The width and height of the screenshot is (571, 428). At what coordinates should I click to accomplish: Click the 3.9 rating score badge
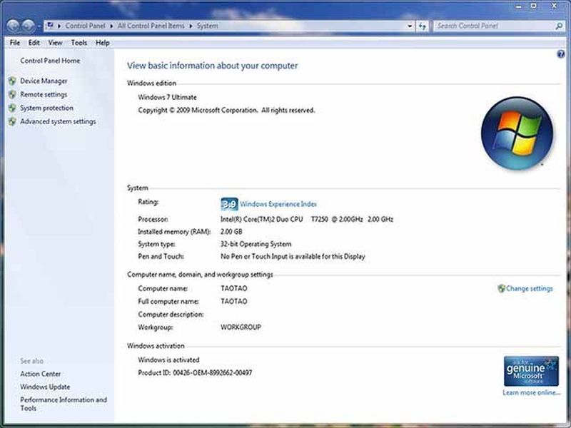[229, 204]
